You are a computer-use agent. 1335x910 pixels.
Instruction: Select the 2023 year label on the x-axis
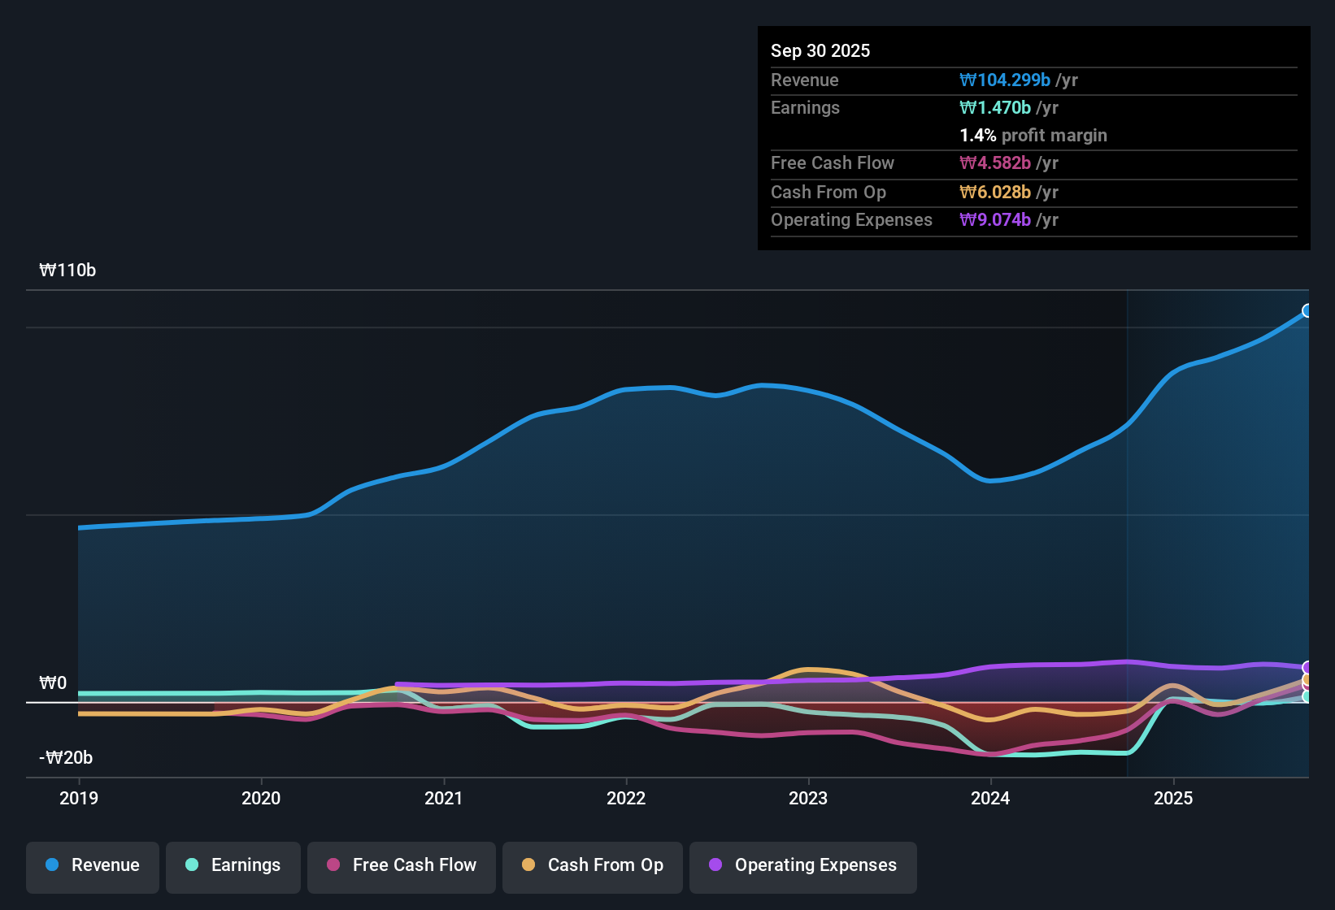(807, 799)
